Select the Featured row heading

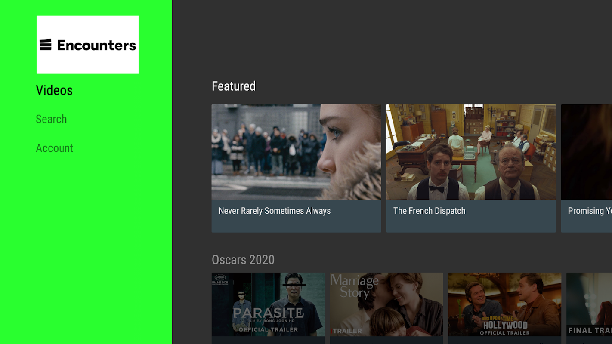[234, 86]
